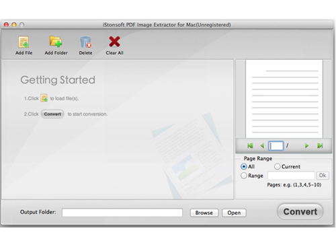Click the page range text field

291,176
